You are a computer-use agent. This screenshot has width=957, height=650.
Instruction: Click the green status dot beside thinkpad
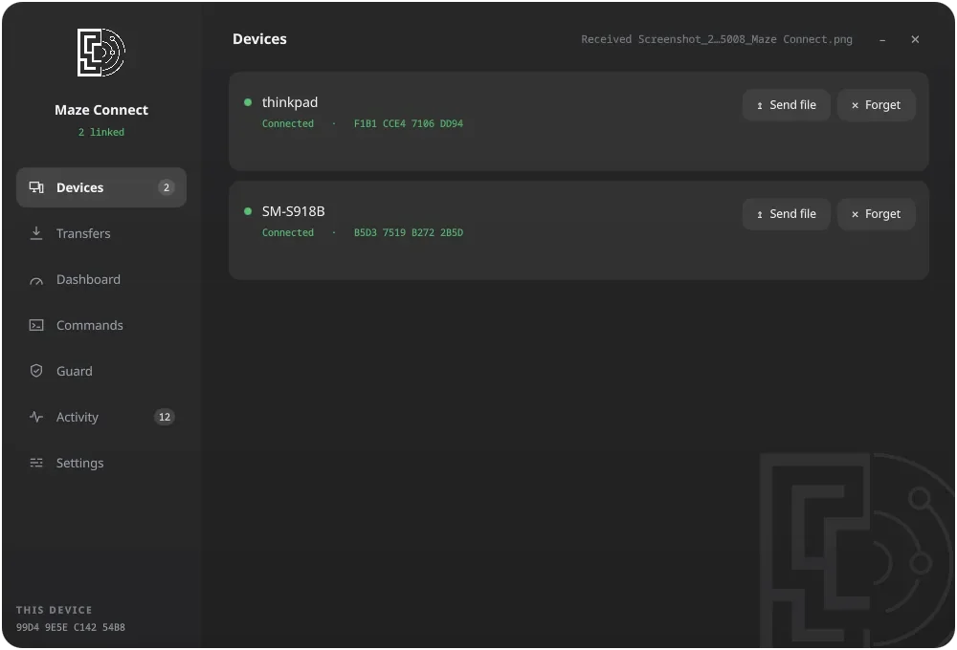point(248,102)
